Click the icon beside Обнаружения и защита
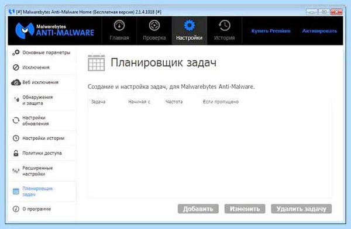351x229 pixels. (16, 100)
